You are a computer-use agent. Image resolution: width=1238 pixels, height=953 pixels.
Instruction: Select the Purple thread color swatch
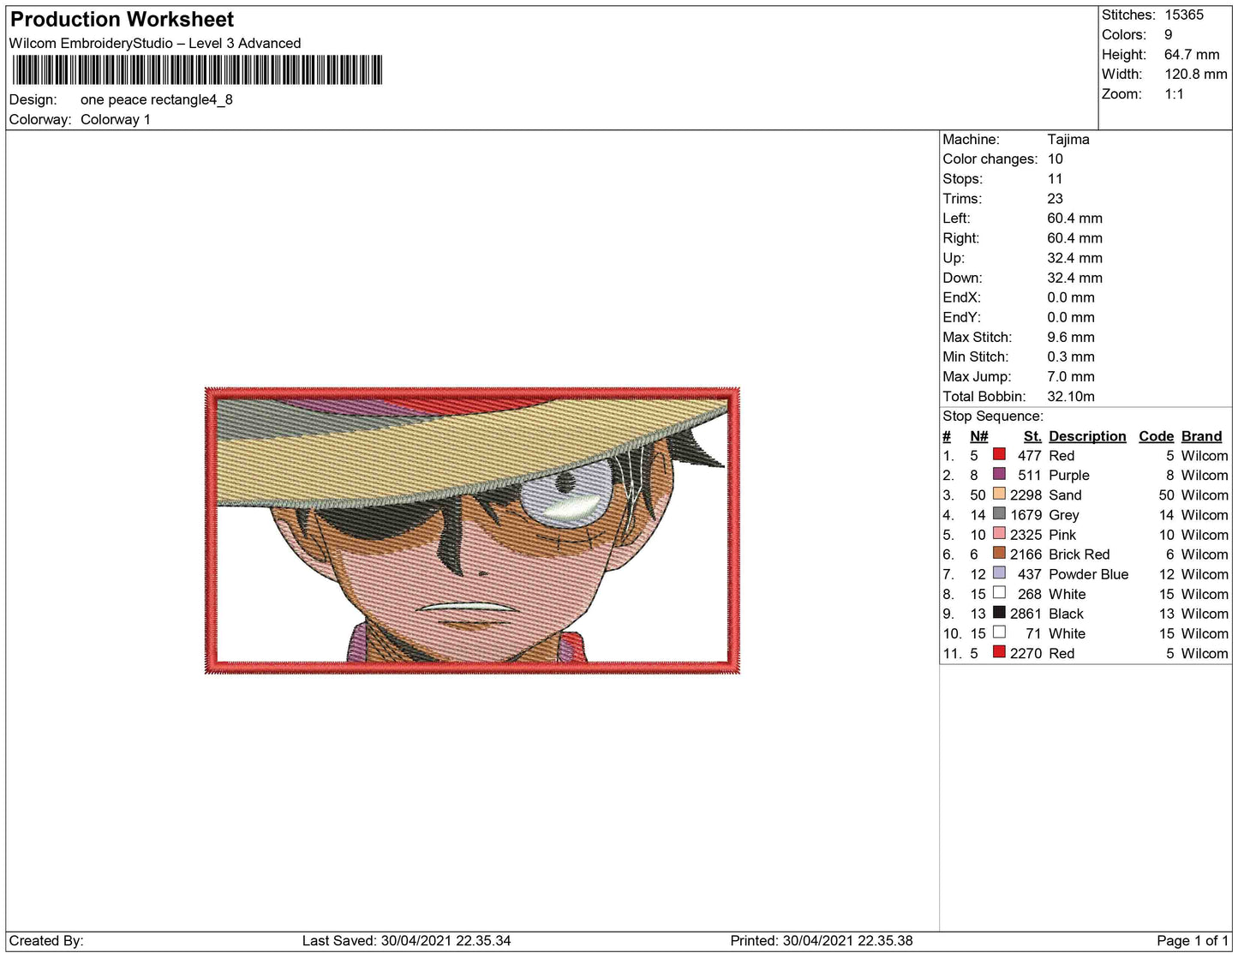tap(999, 474)
